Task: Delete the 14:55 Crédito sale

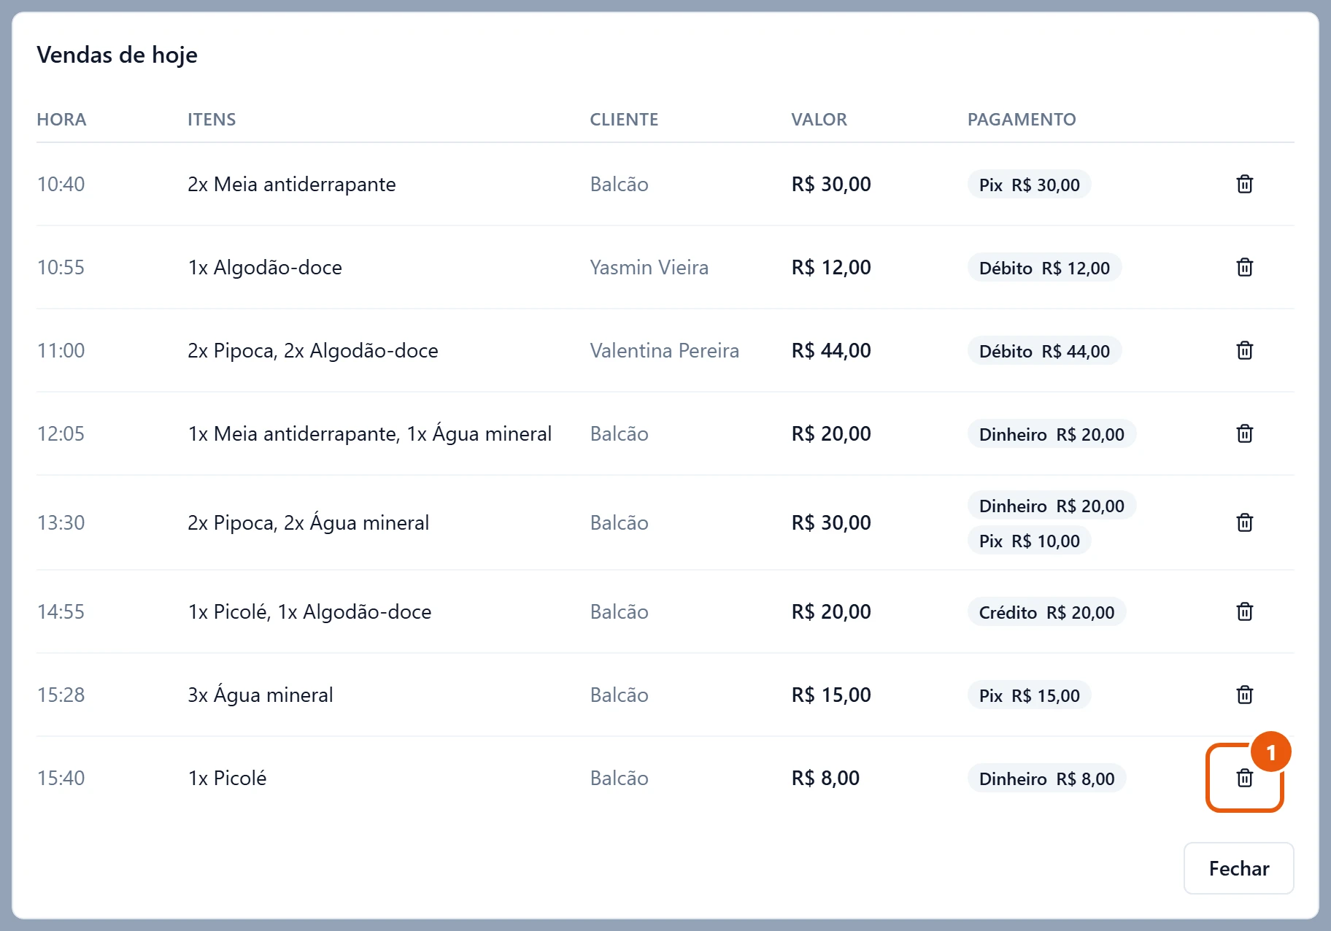Action: click(x=1244, y=611)
